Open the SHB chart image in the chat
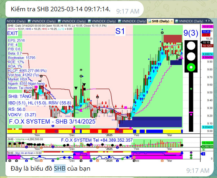217x178 pixels. tap(109, 90)
